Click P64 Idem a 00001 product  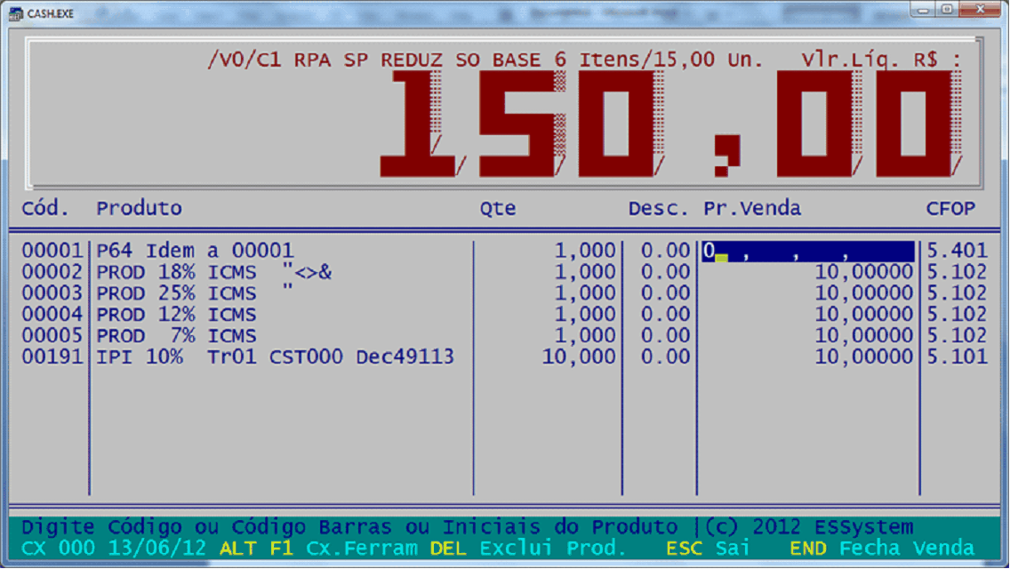point(195,252)
